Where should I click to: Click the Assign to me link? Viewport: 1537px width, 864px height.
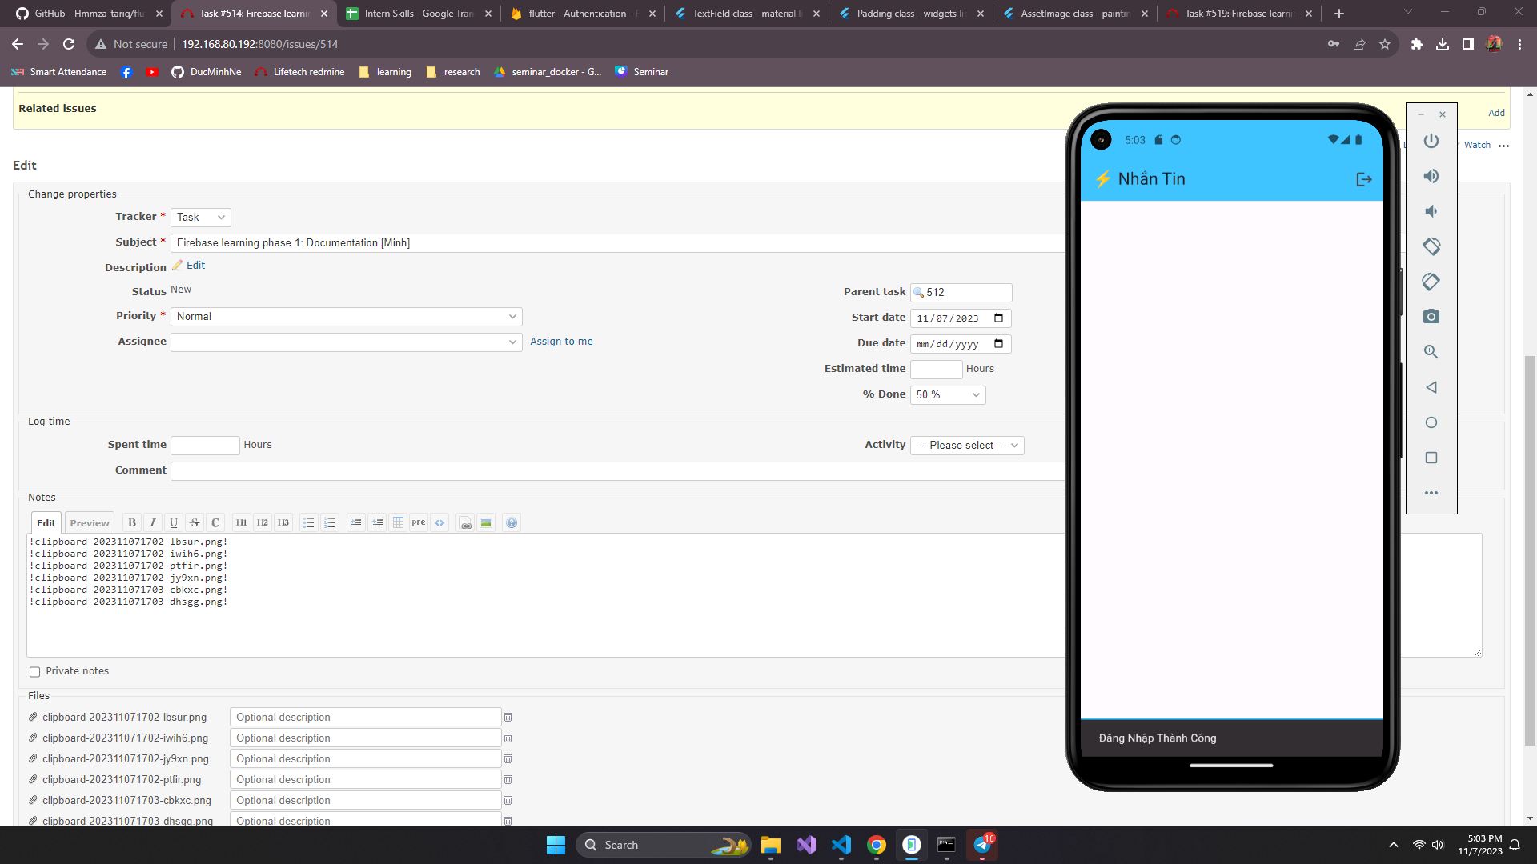pos(561,342)
